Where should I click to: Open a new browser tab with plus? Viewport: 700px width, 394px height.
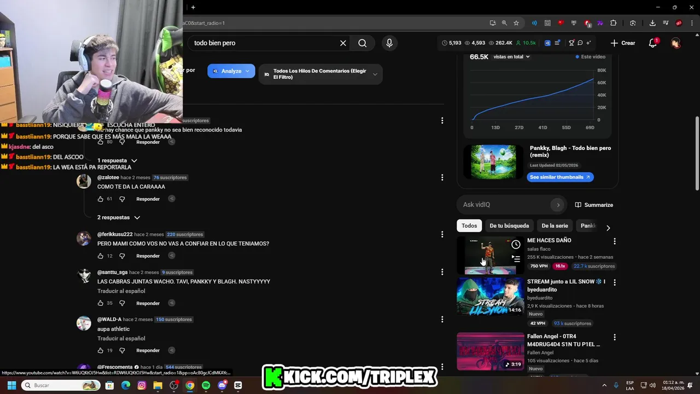click(193, 7)
